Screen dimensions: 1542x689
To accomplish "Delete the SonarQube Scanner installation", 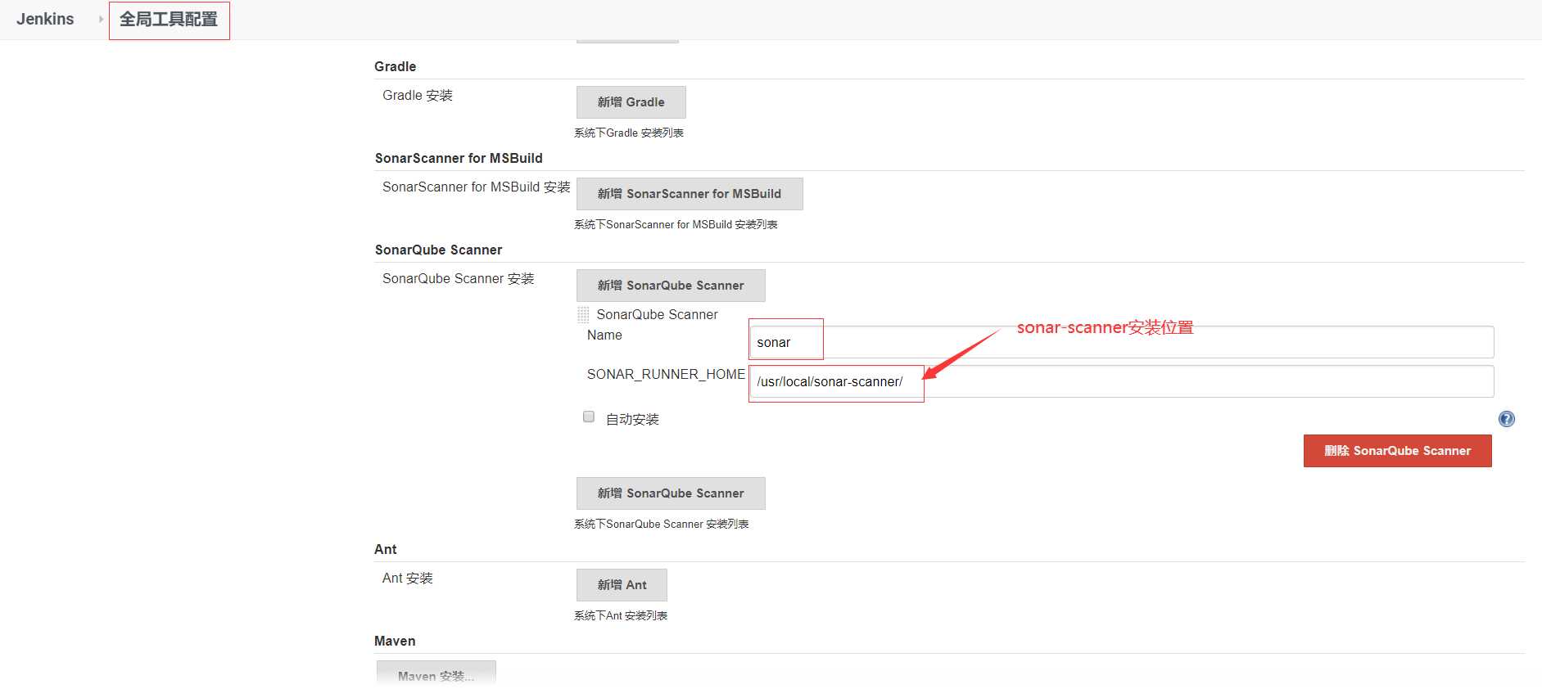I will [x=1397, y=451].
